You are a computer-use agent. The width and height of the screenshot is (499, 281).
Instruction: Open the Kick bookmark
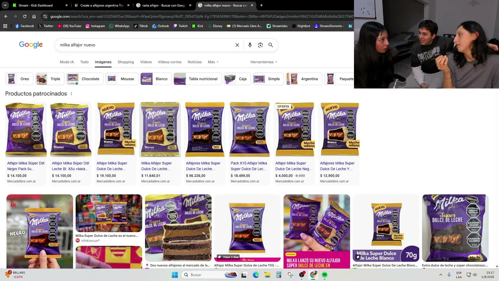pos(197,26)
